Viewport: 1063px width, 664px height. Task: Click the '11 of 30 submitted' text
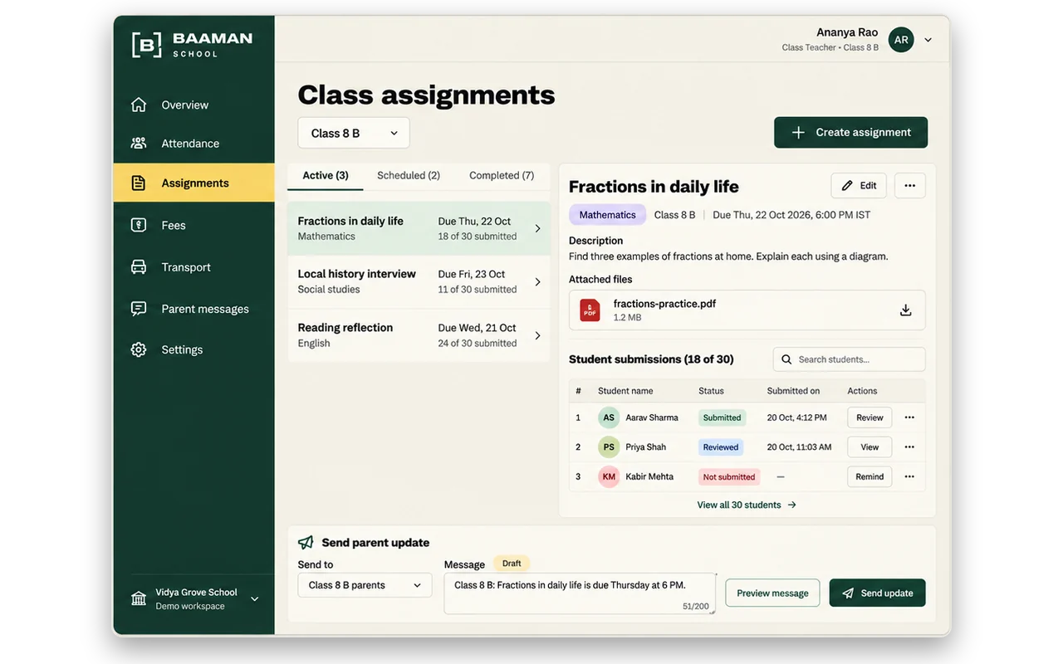click(x=478, y=290)
